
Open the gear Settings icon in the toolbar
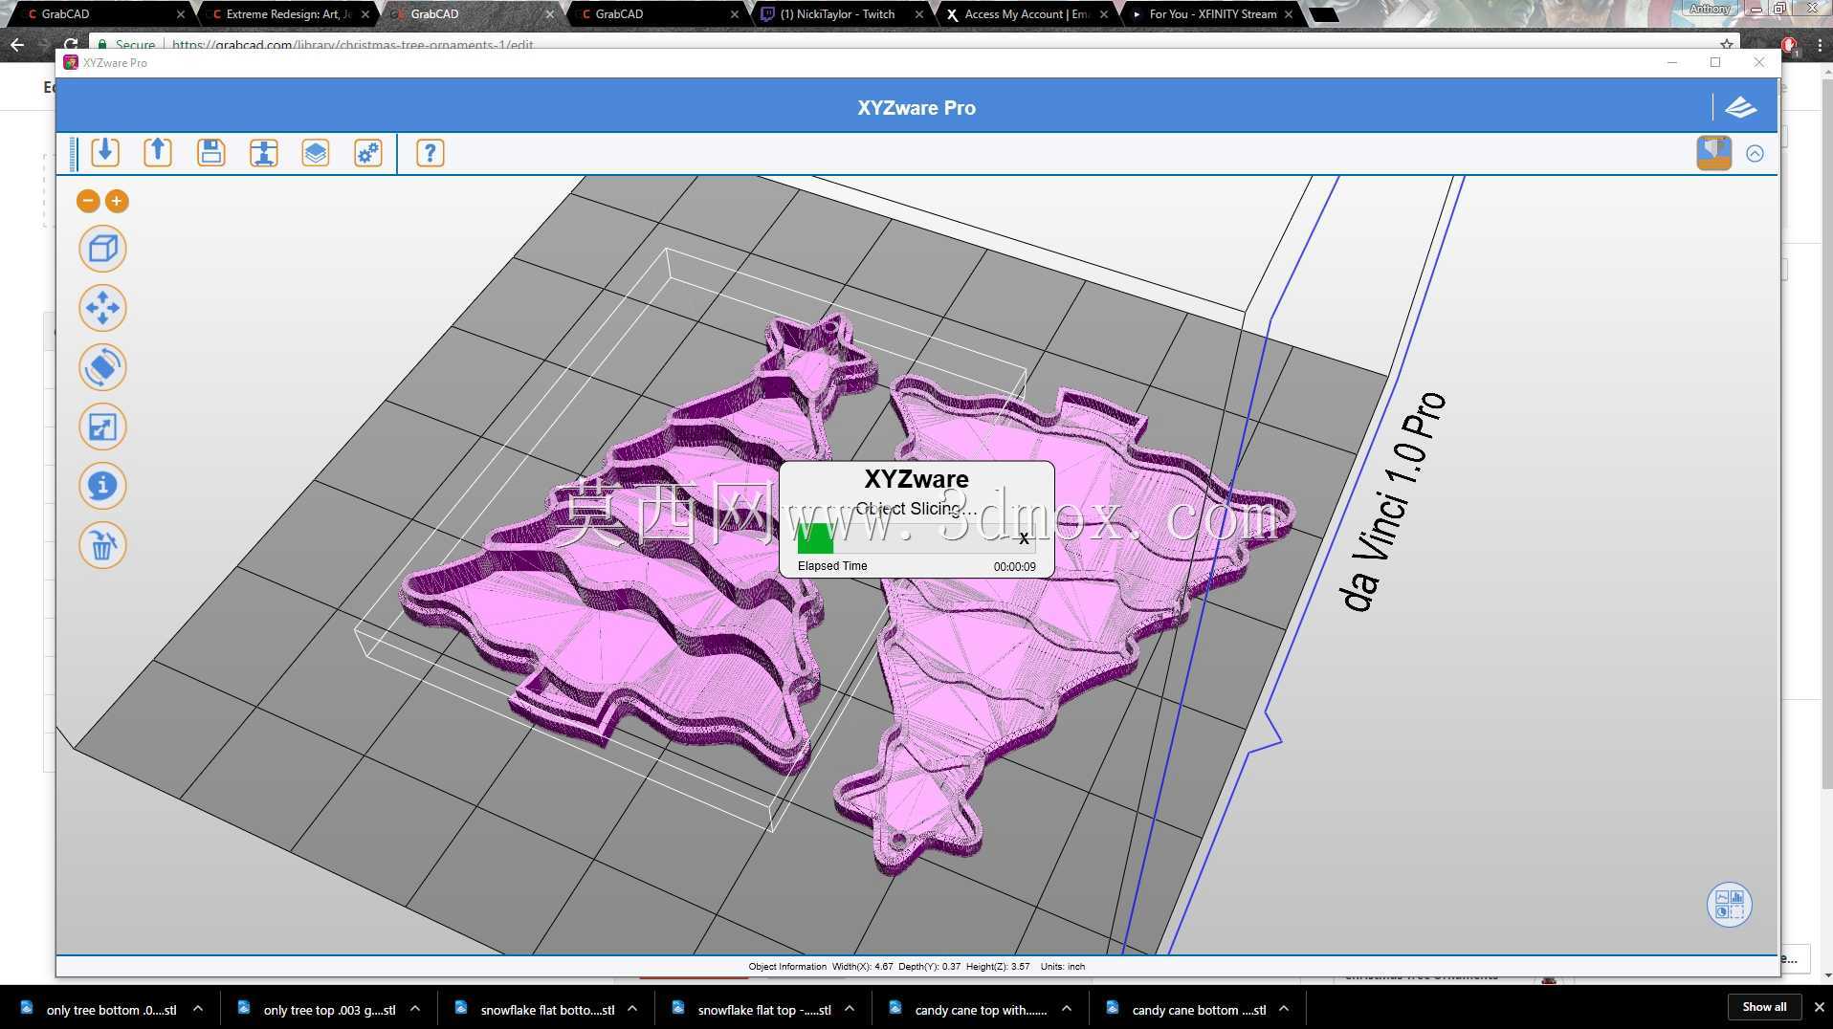pos(368,153)
